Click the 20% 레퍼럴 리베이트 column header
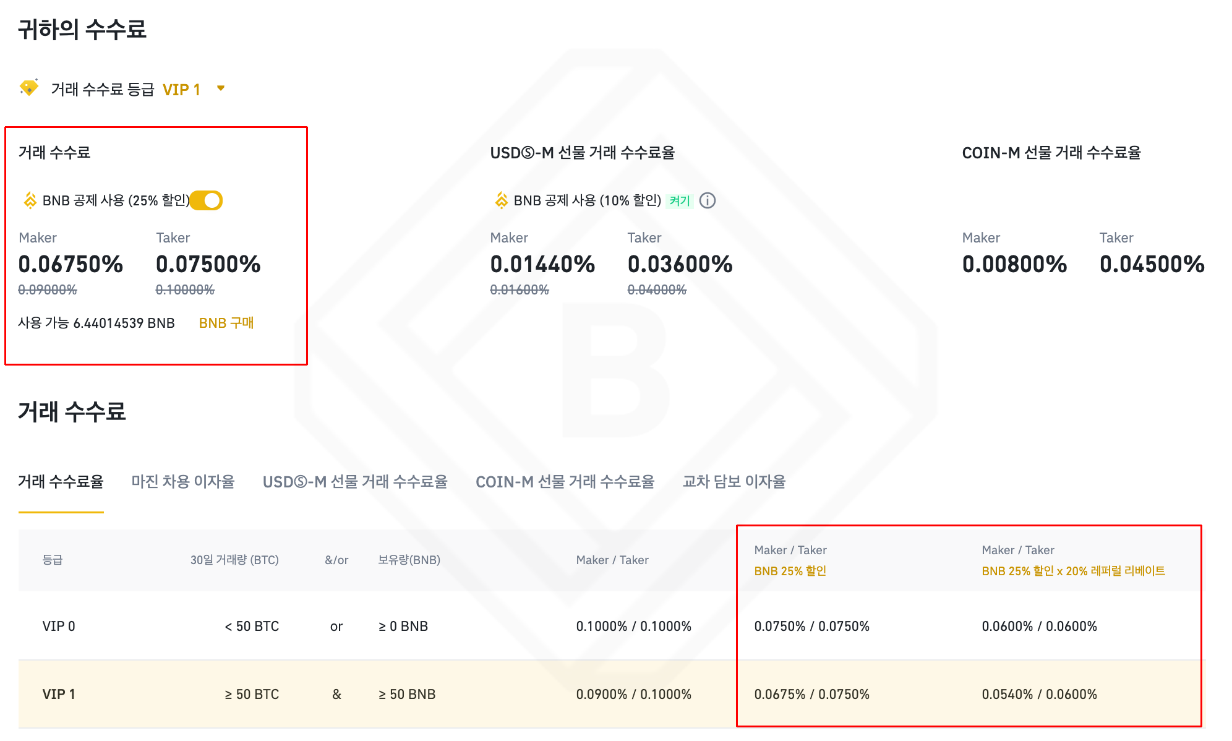Image resolution: width=1232 pixels, height=741 pixels. pos(1073,571)
